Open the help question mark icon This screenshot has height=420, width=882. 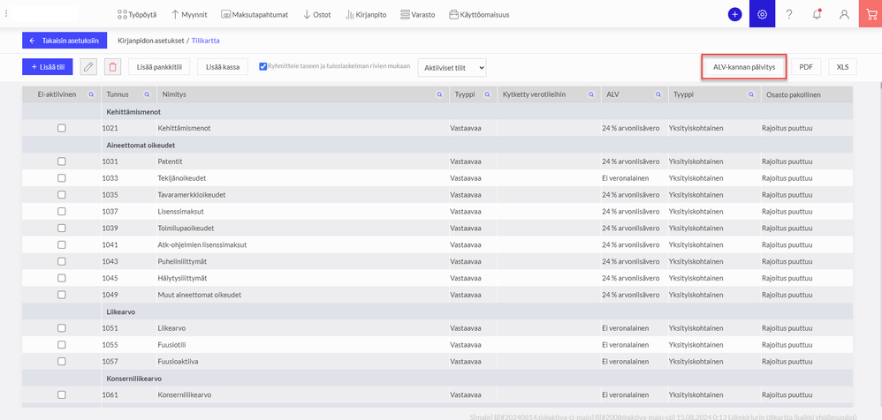pyautogui.click(x=789, y=15)
